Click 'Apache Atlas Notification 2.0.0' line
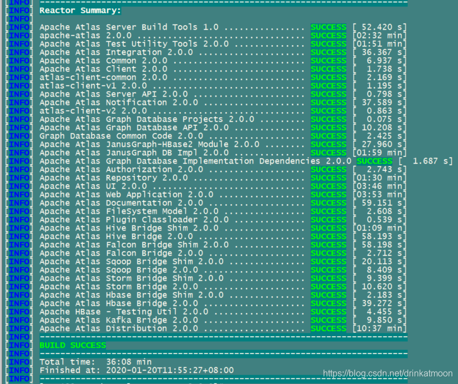Image resolution: width=458 pixels, height=384 pixels. point(119,103)
